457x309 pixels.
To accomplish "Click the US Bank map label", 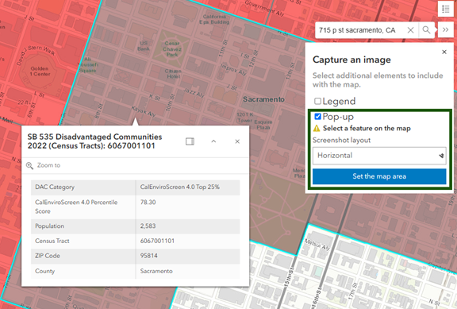I will [x=144, y=46].
